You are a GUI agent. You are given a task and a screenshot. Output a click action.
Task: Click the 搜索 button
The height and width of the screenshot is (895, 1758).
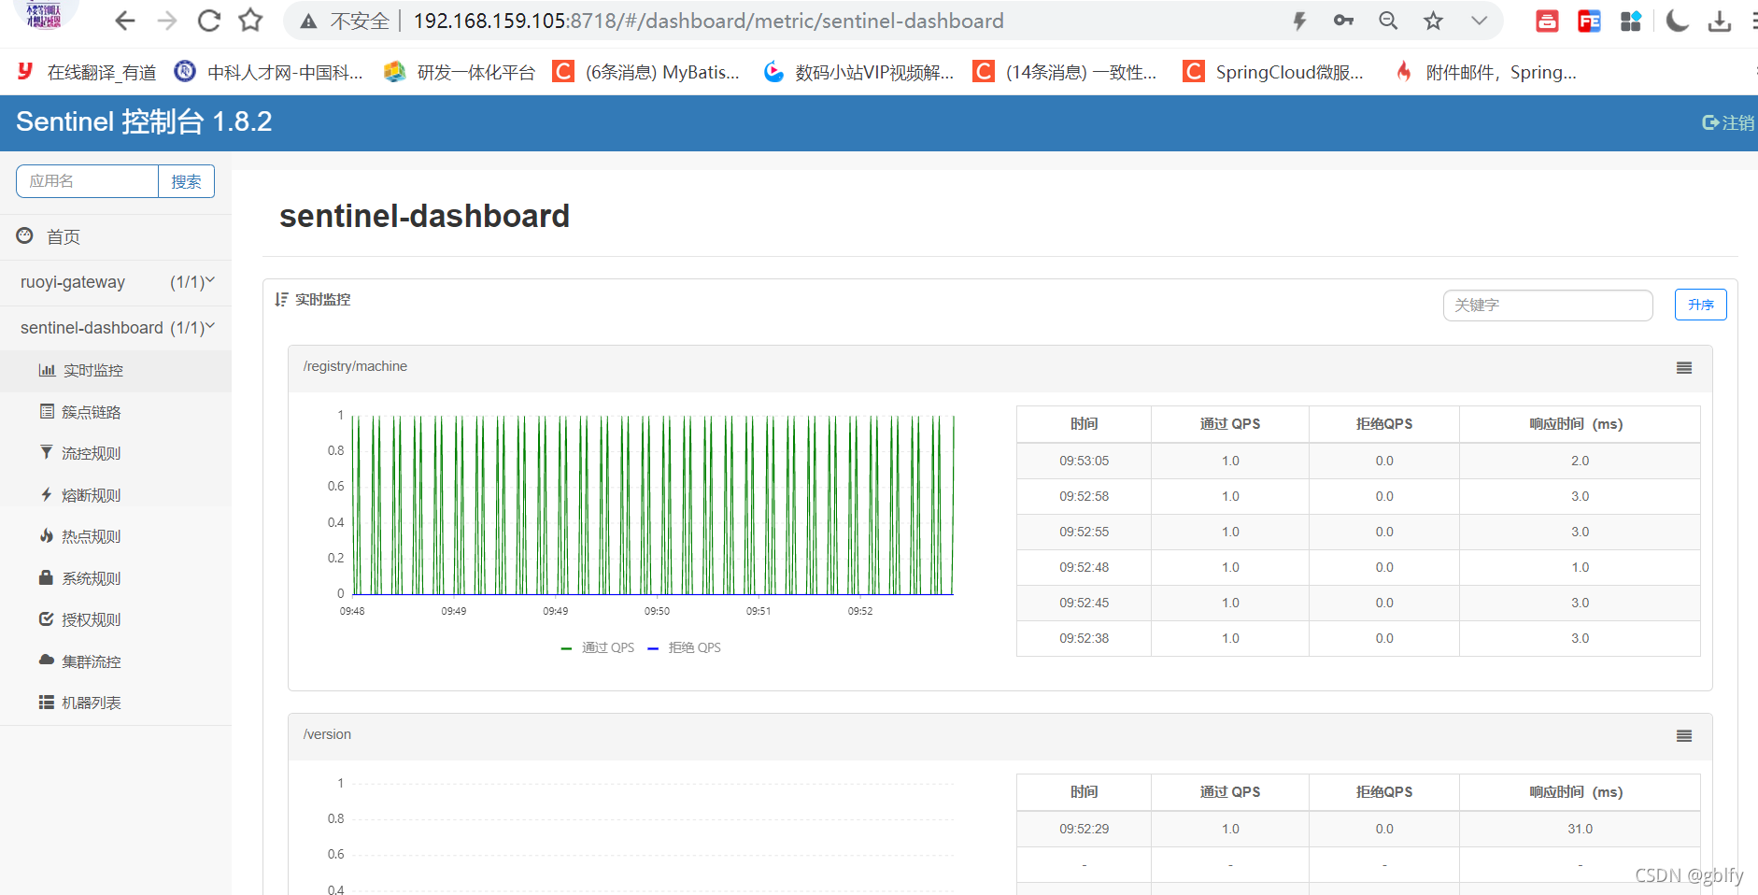click(x=186, y=181)
